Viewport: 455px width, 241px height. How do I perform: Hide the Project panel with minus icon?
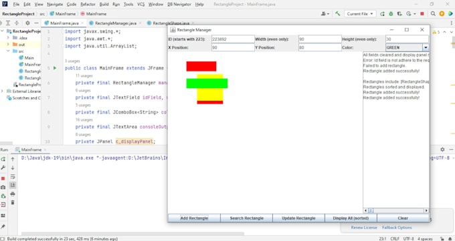36,23
